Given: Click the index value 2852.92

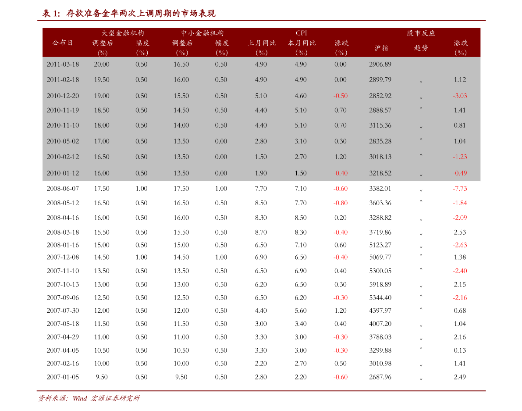Looking at the screenshot, I should [x=380, y=96].
